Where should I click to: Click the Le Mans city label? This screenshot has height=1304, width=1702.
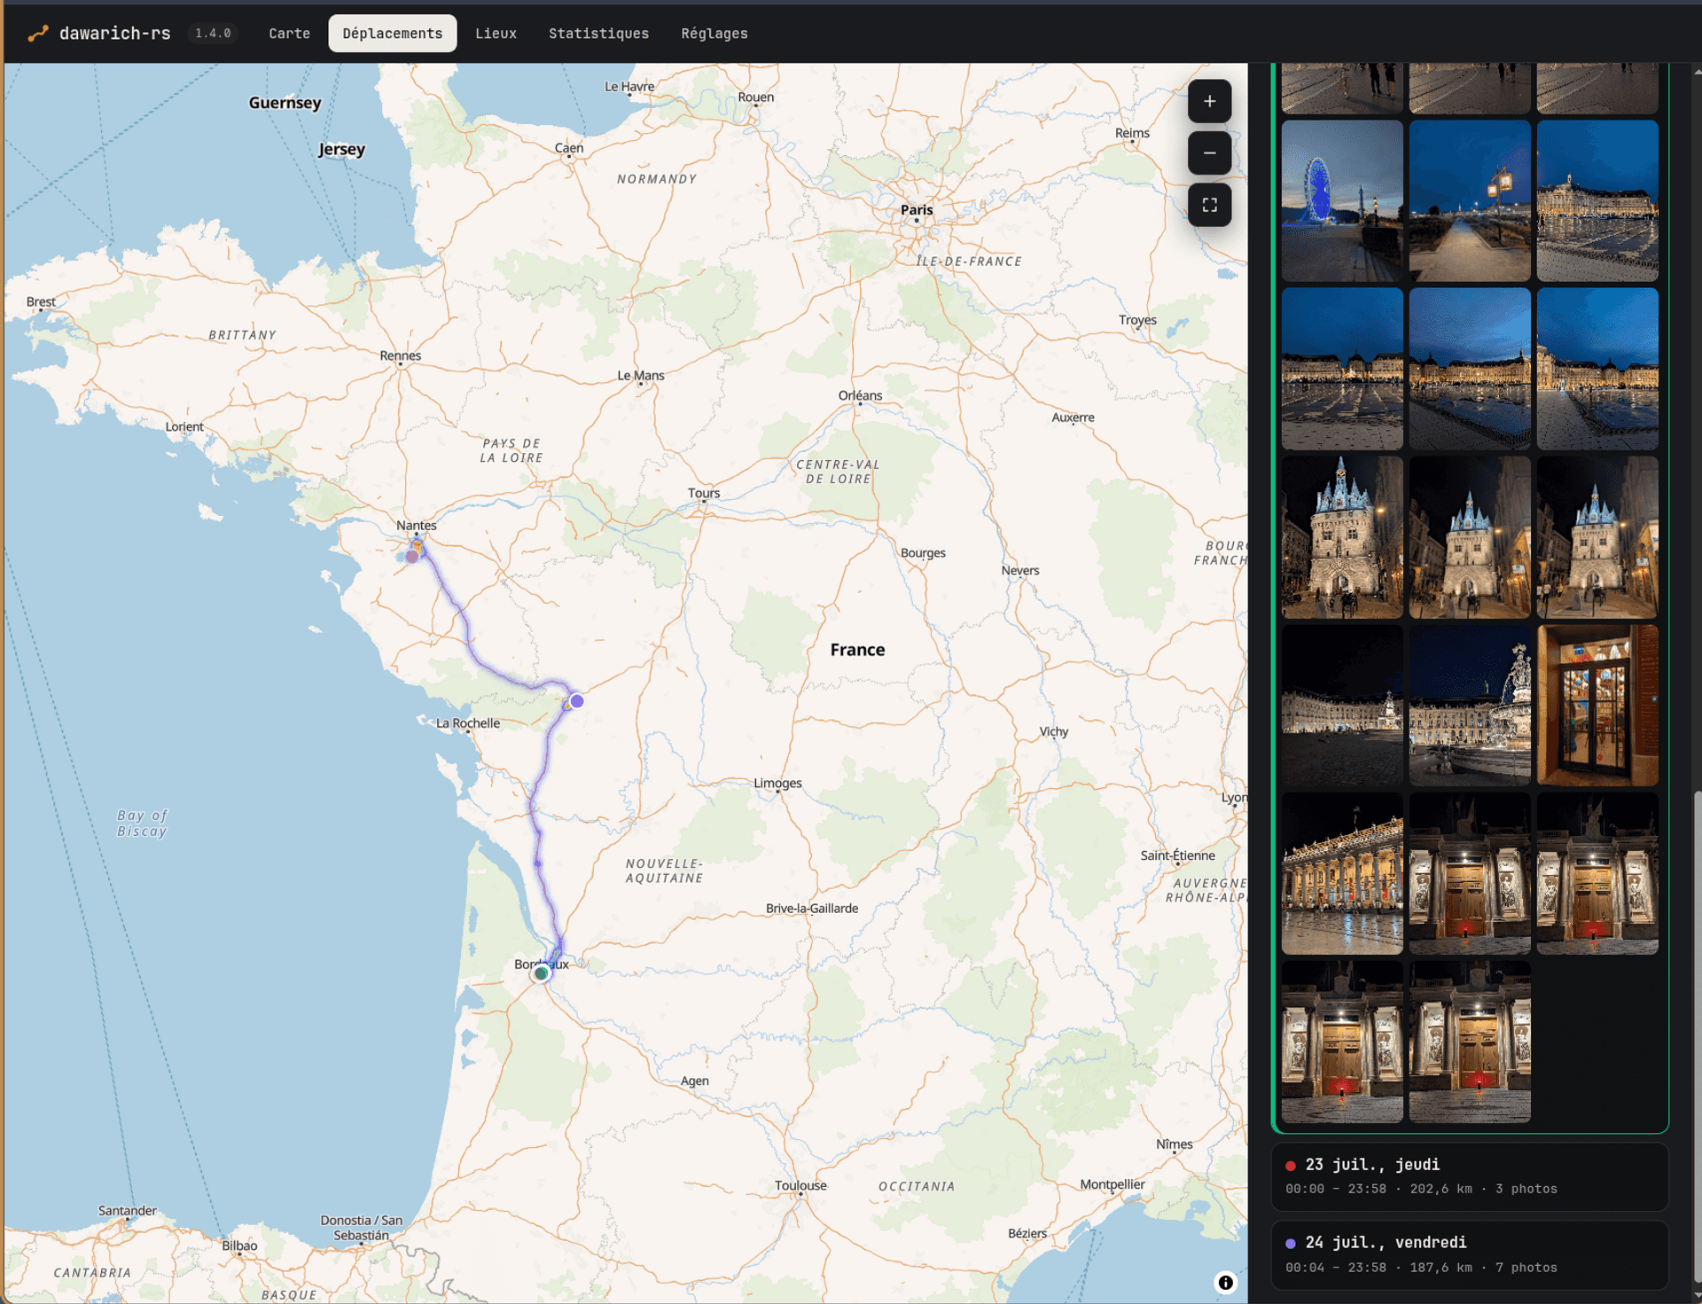[641, 376]
